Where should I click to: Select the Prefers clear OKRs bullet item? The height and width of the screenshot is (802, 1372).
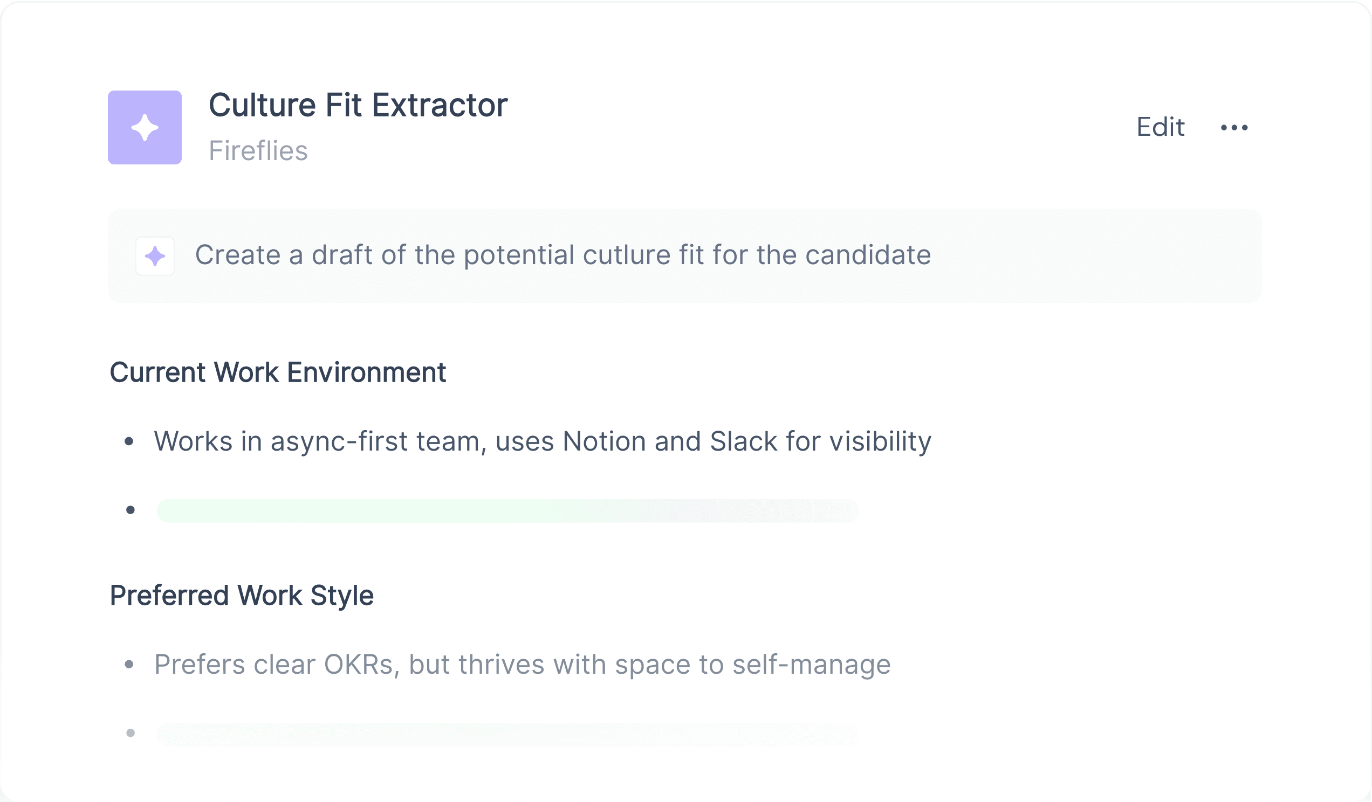(x=522, y=665)
